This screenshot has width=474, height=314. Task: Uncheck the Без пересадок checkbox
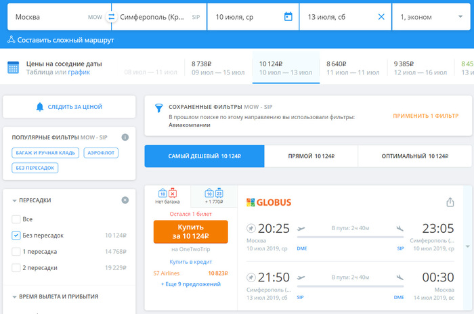point(16,235)
